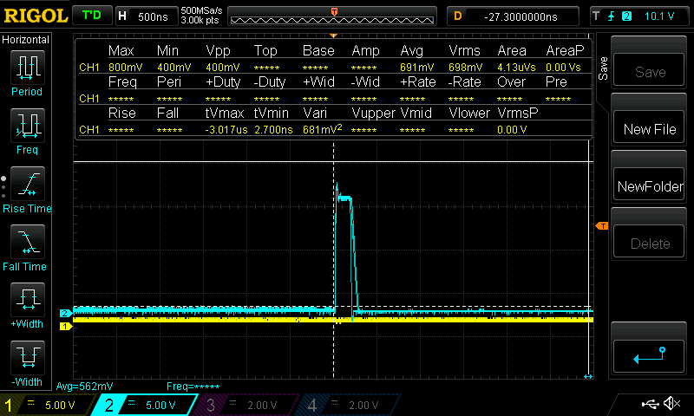Click the T'D trigger status indicator
This screenshot has width=694, height=416.
click(92, 16)
